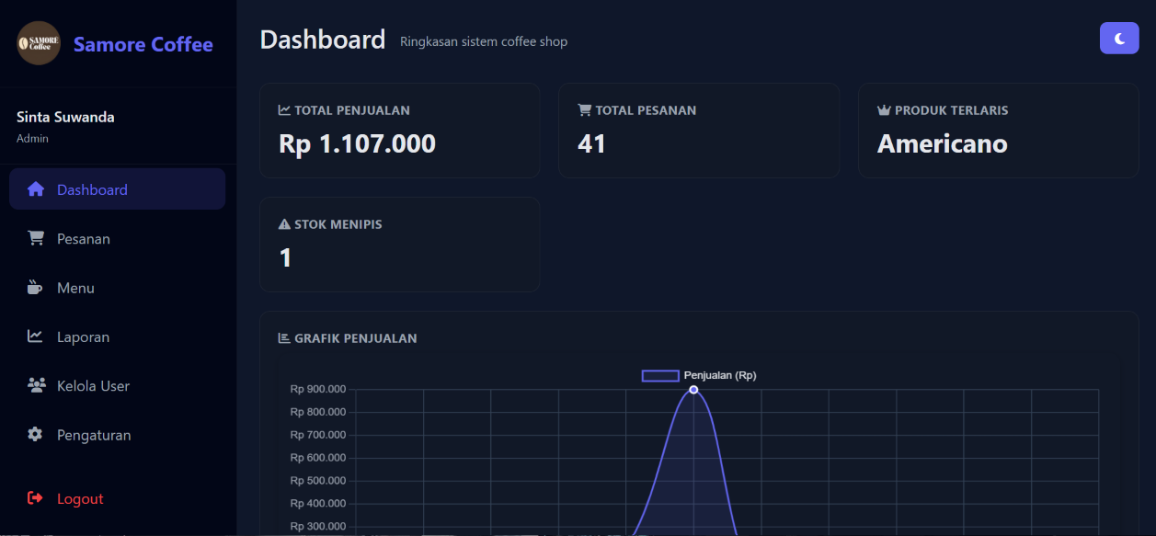Click the shopping cart icon beside Pesanan

[36, 238]
